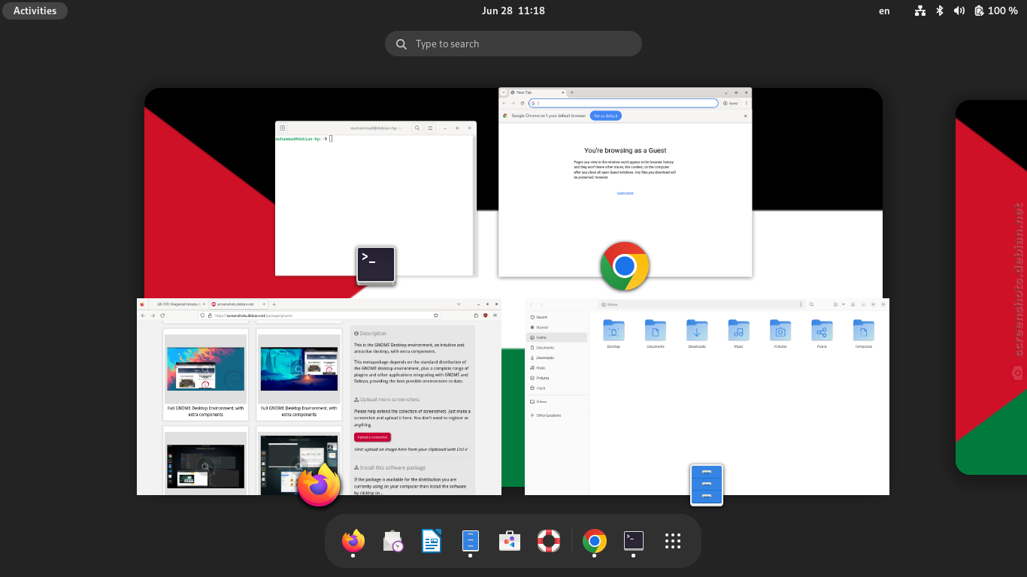Click 'Upload a screenshot' button in Firefox
The height and width of the screenshot is (577, 1027).
(373, 437)
